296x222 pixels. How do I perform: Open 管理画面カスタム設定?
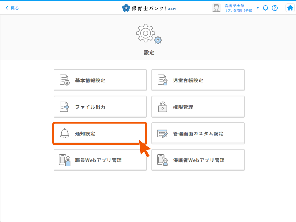tap(198, 133)
